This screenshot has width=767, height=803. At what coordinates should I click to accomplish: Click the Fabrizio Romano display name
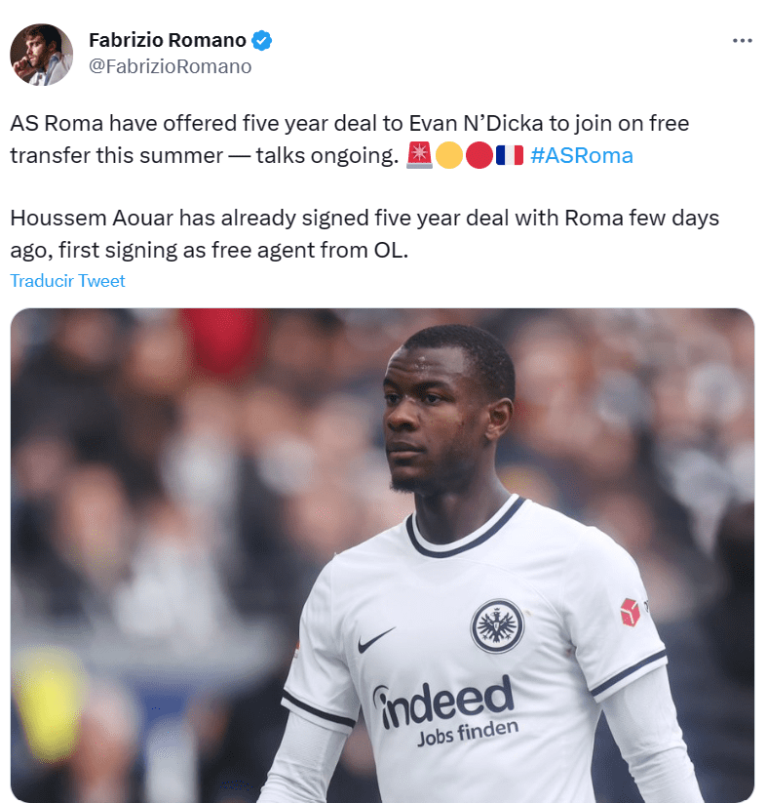tap(168, 40)
